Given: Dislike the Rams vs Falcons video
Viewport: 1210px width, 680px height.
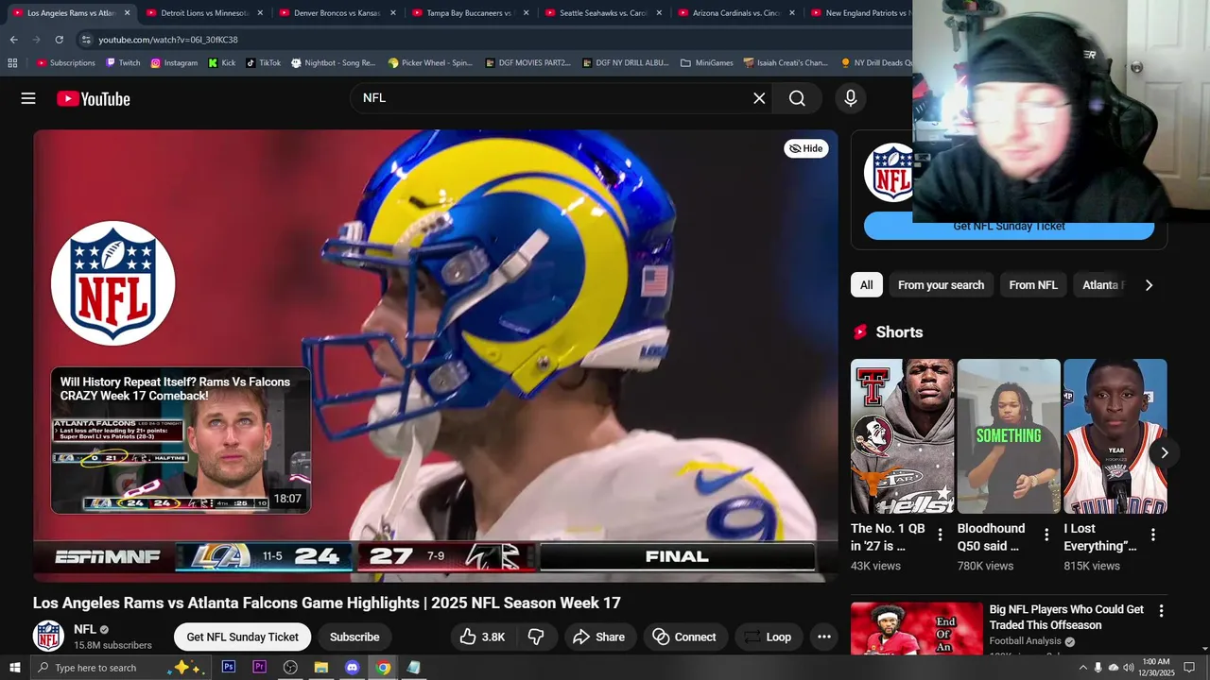Looking at the screenshot, I should 536,637.
